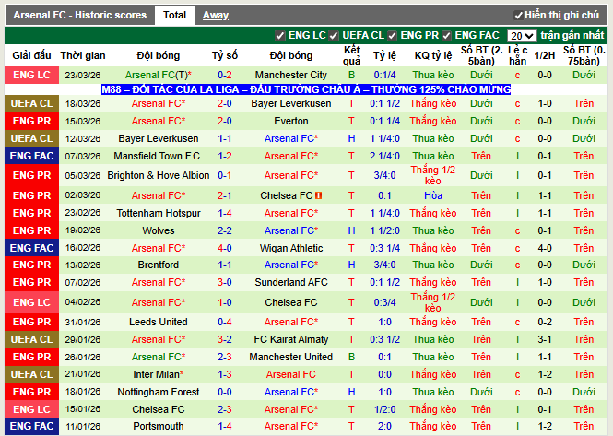Click the ENG LC badge for 23/03/26 match
The image size is (613, 436).
31,75
